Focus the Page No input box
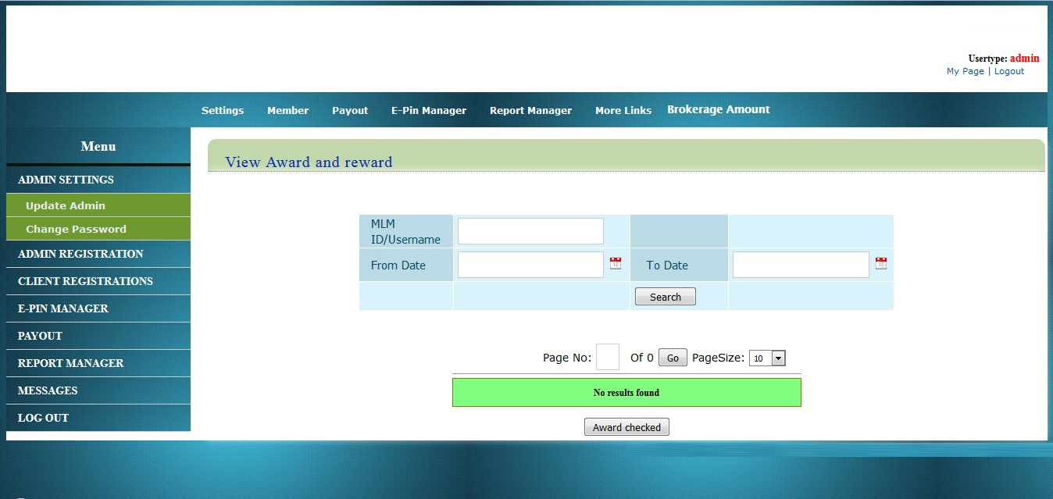The width and height of the screenshot is (1053, 499). tap(608, 357)
